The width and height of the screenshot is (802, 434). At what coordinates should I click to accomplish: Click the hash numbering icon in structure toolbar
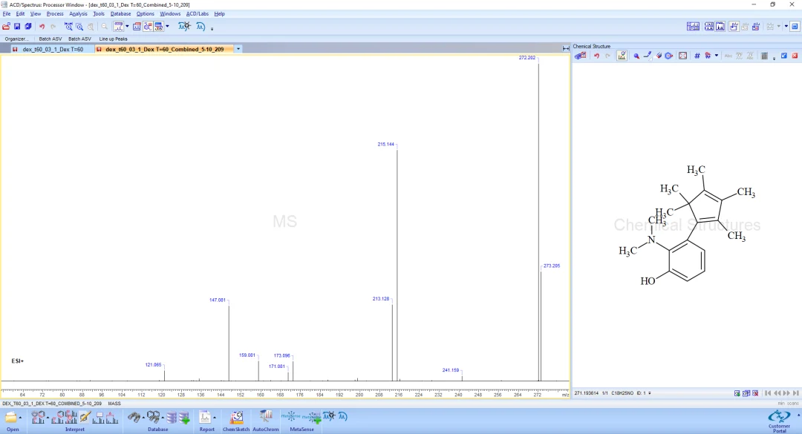[697, 56]
